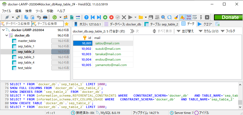Screen dimensions: 243x115
Task: Open the カラム (2/2) columns dropdown
Action: point(208,31)
